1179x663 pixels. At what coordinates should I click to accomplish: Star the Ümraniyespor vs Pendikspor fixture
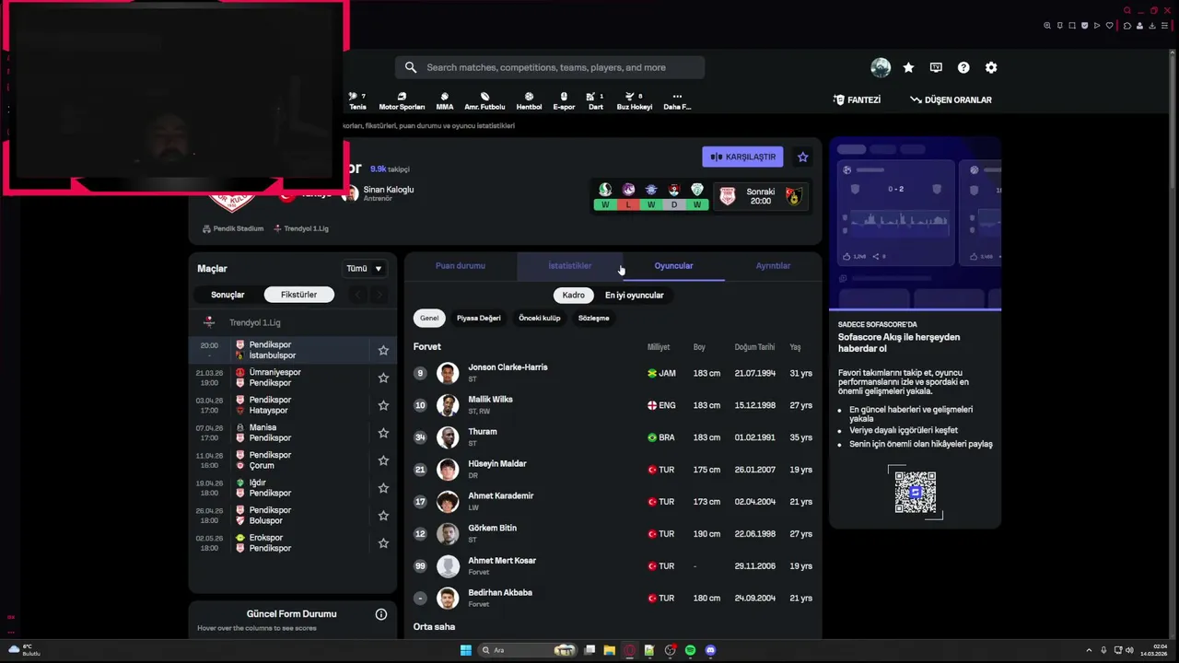pyautogui.click(x=383, y=378)
